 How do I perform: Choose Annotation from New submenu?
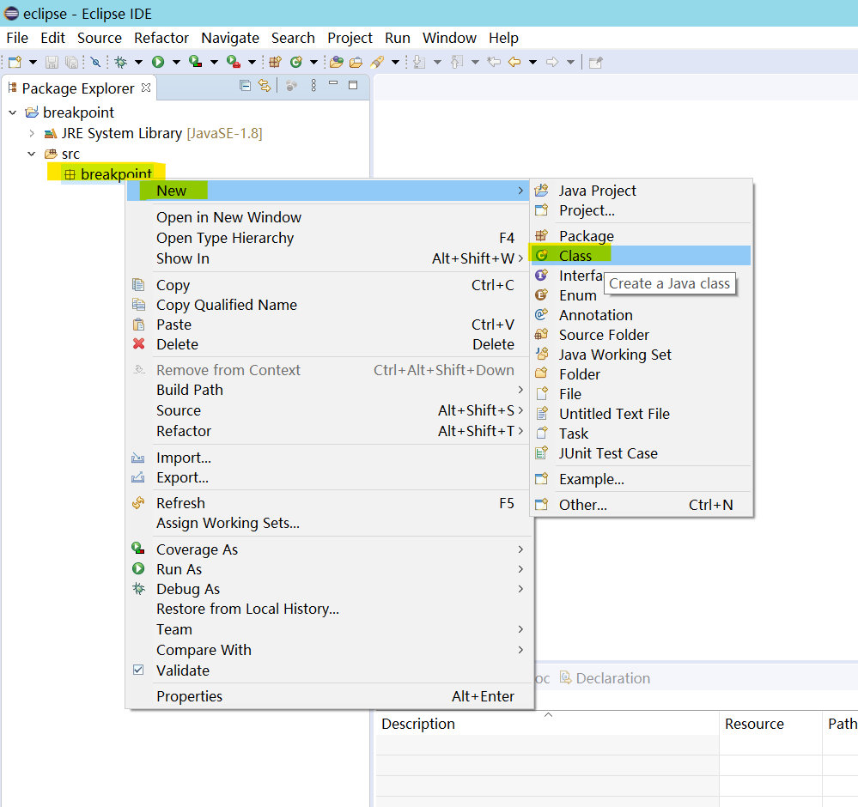[x=641, y=315]
